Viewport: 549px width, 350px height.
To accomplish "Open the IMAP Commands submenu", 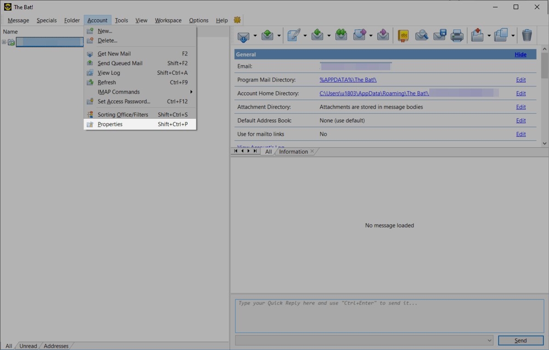I will tap(118, 92).
